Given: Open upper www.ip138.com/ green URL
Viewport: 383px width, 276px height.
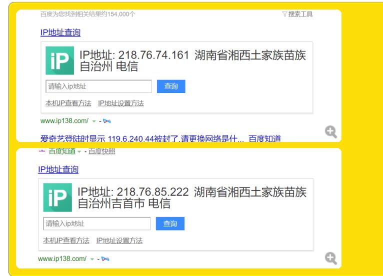Looking at the screenshot, I should tap(64, 120).
